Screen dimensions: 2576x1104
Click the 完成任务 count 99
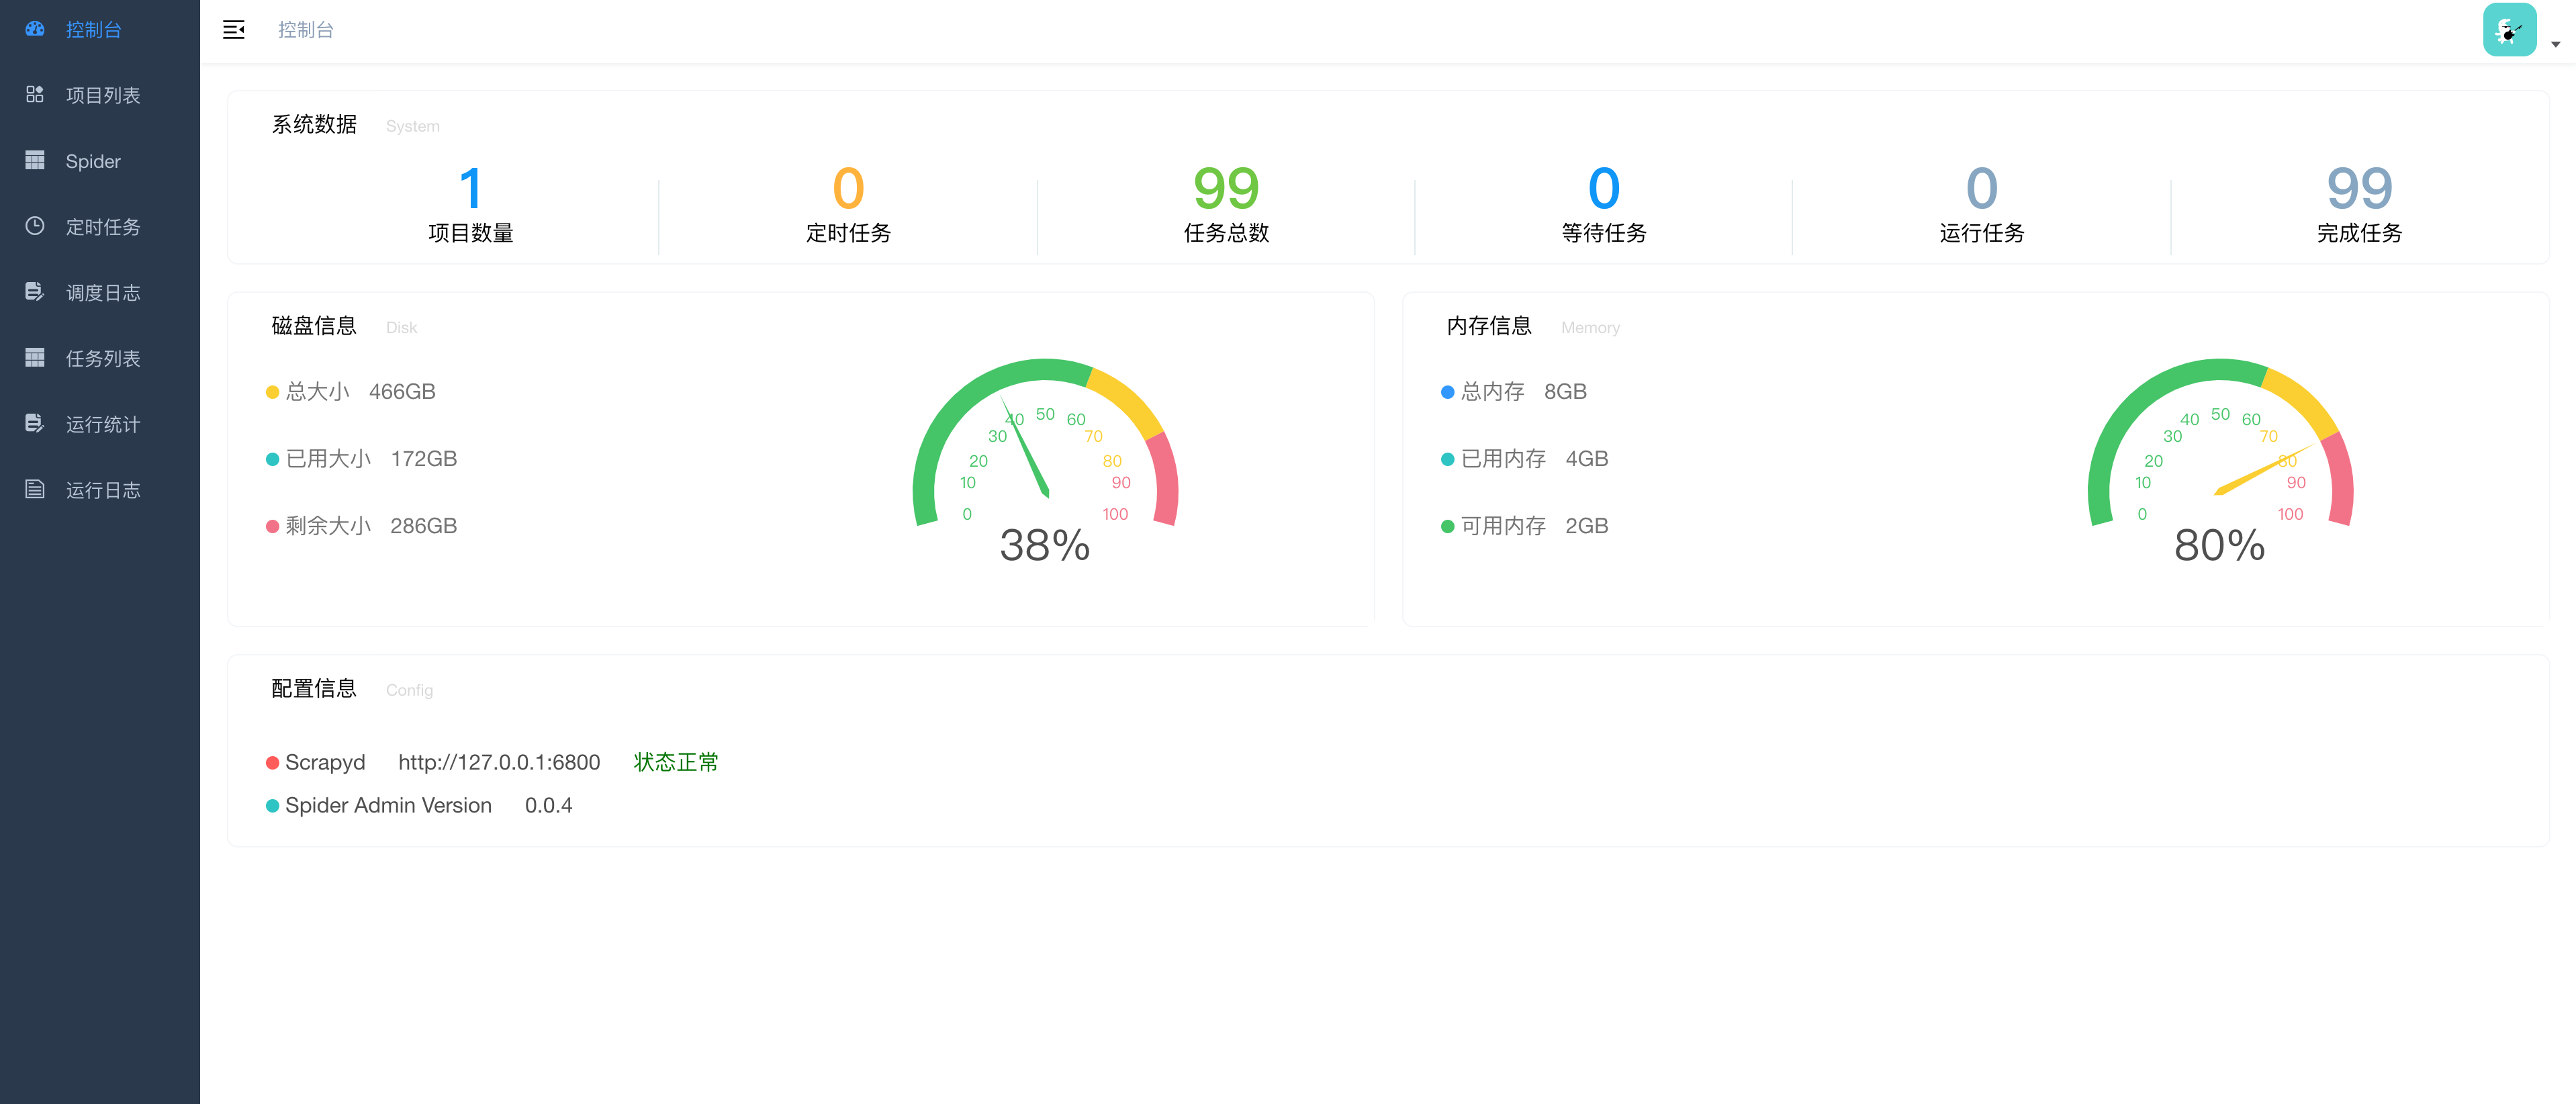tap(2359, 188)
